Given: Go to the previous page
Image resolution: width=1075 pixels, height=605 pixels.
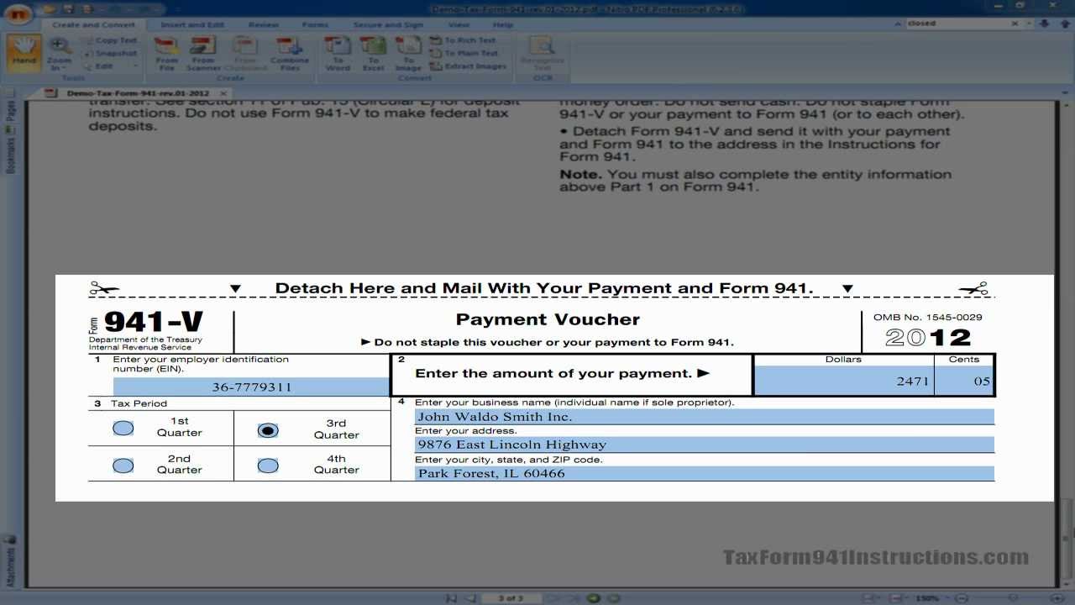Looking at the screenshot, I should (x=469, y=598).
